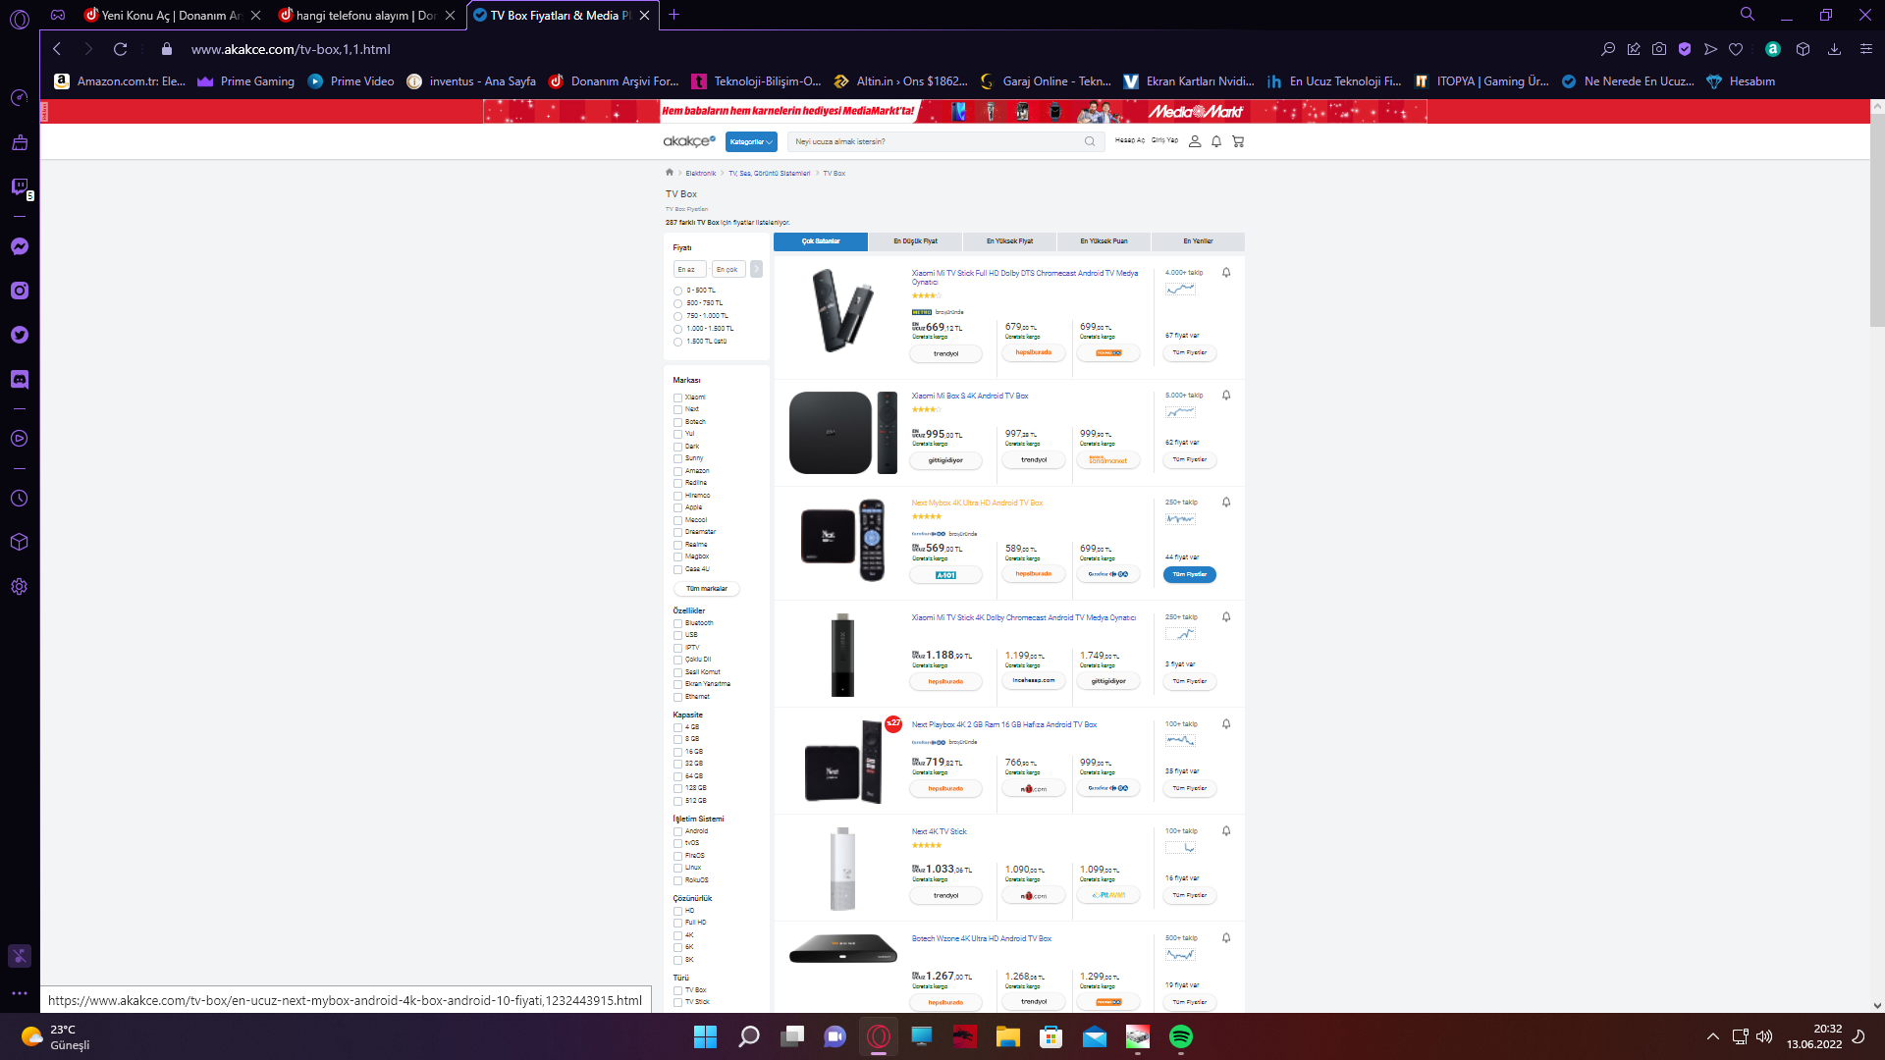Click the En az minimum price field
Image resolution: width=1885 pixels, height=1060 pixels.
[689, 269]
